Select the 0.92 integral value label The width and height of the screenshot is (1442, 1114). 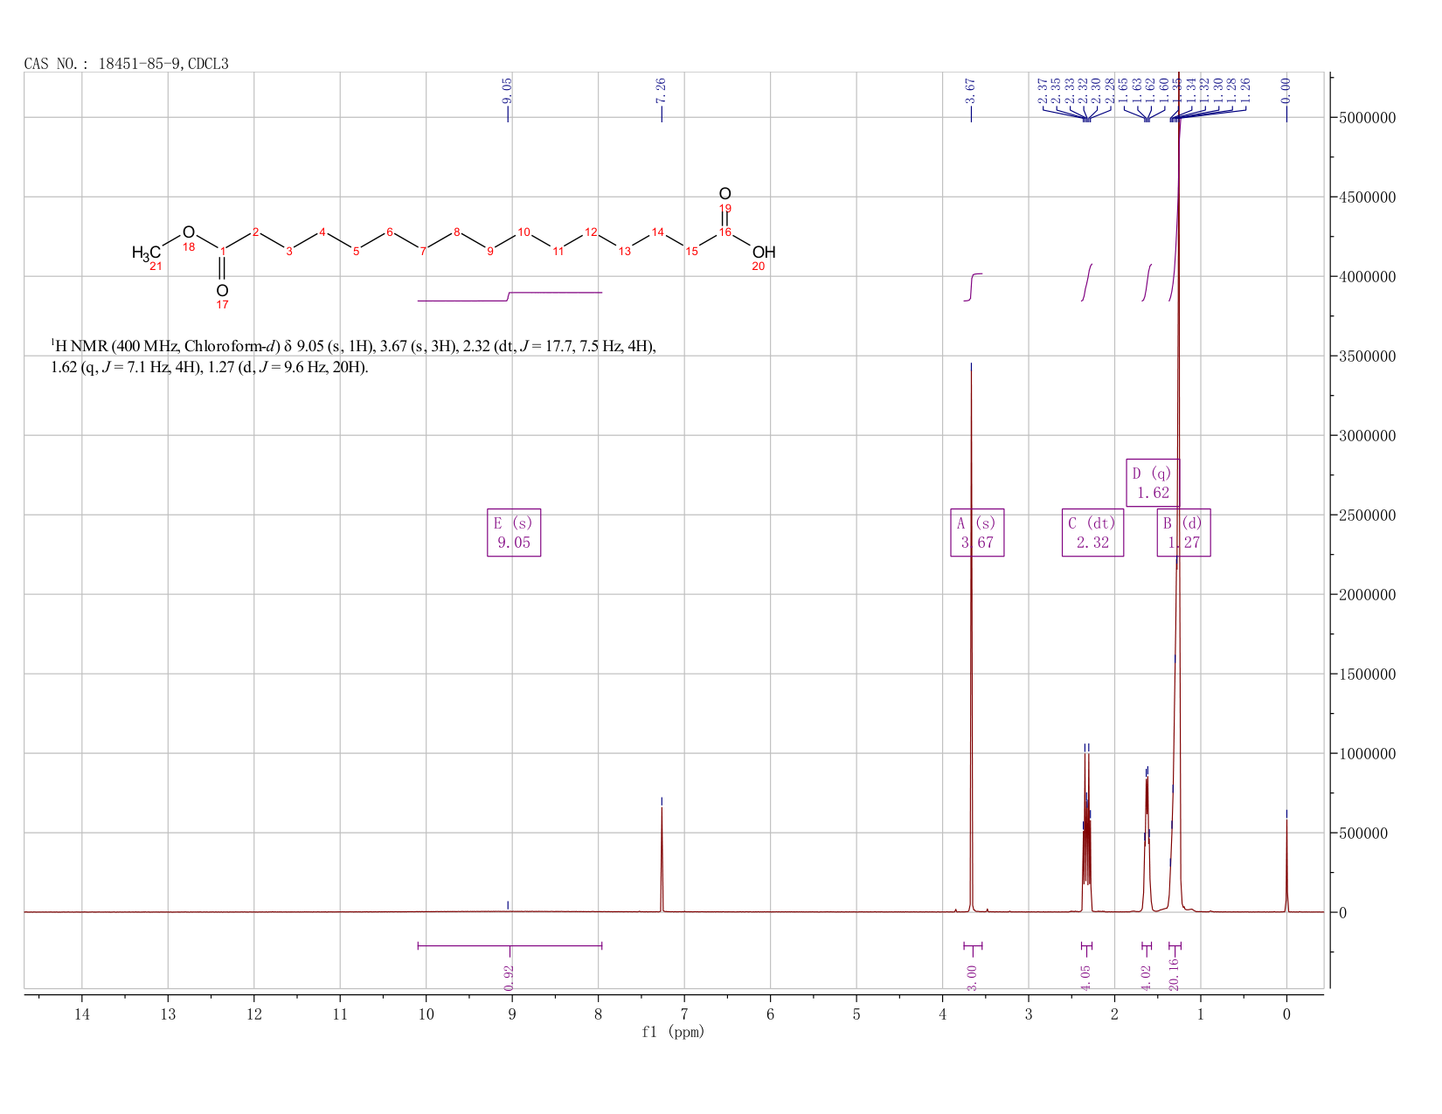pyautogui.click(x=510, y=978)
